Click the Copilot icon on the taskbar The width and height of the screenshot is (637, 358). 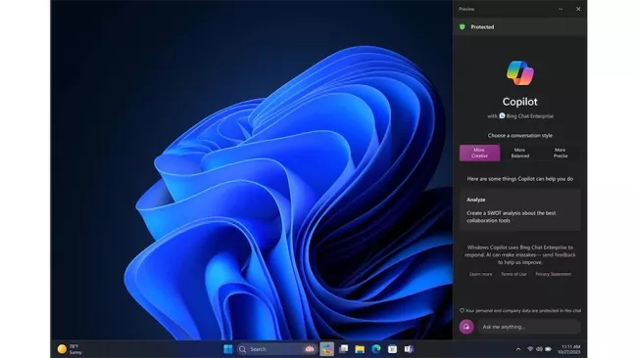326,349
